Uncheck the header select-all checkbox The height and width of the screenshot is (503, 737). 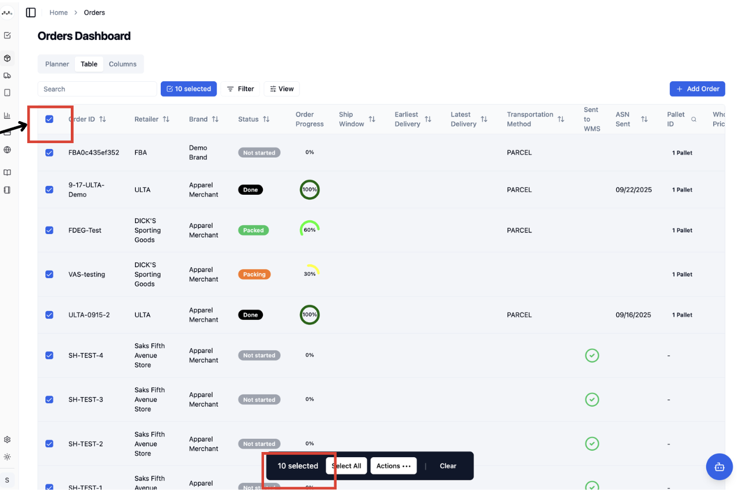coord(49,119)
